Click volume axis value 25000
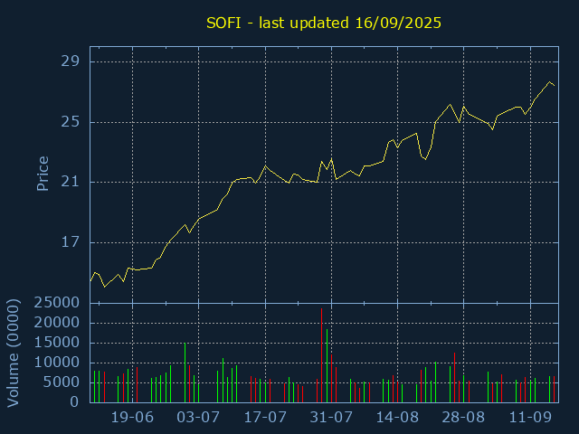Viewport: 579px width, 434px height. [57, 303]
